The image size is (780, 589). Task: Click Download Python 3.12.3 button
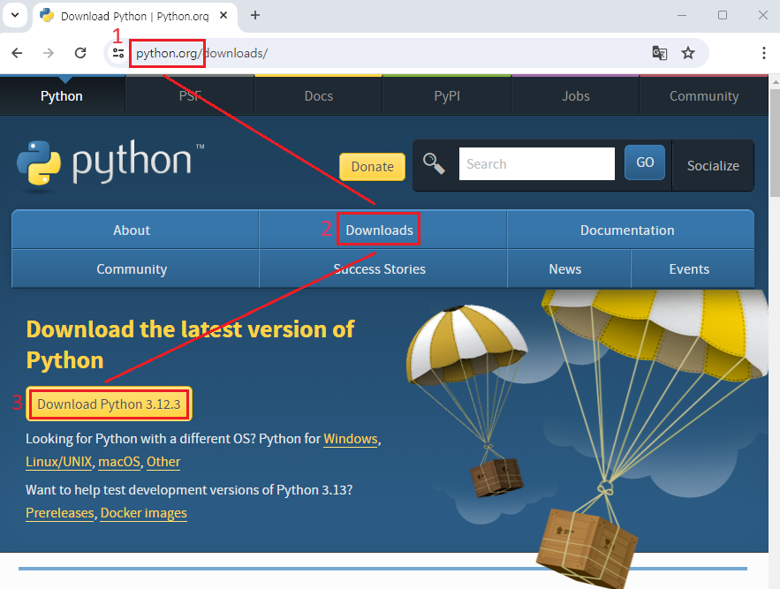pos(109,404)
